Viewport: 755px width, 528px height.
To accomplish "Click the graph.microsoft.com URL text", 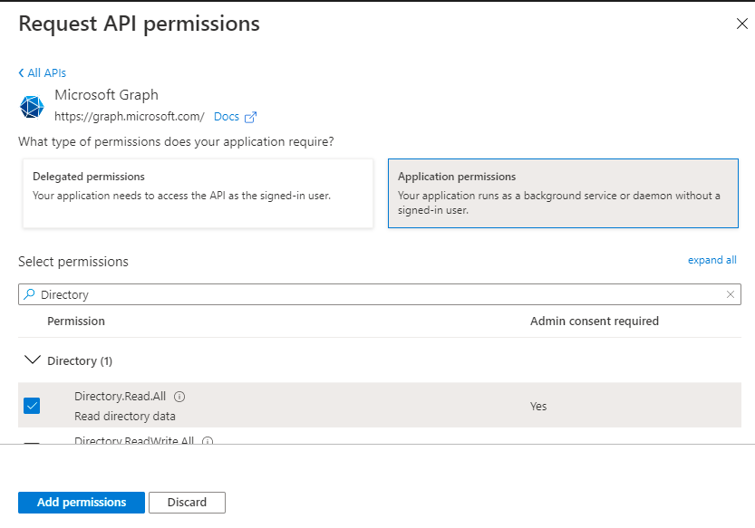I will pyautogui.click(x=129, y=117).
